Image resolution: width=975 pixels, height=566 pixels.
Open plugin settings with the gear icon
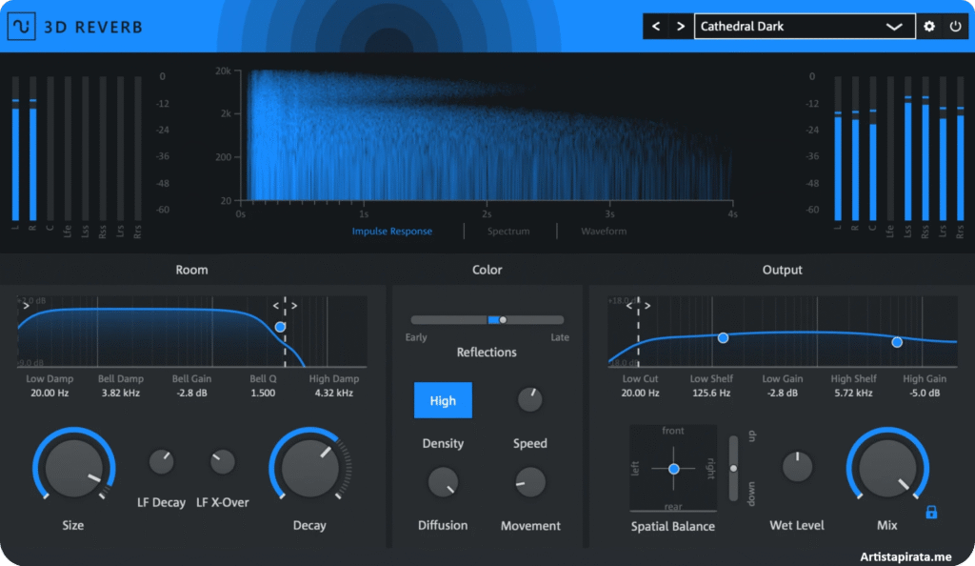tap(928, 26)
